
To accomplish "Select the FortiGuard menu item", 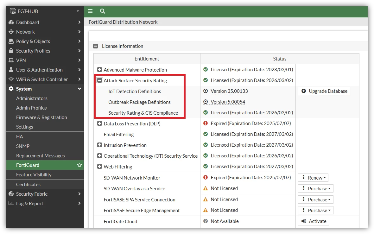I will (45, 165).
